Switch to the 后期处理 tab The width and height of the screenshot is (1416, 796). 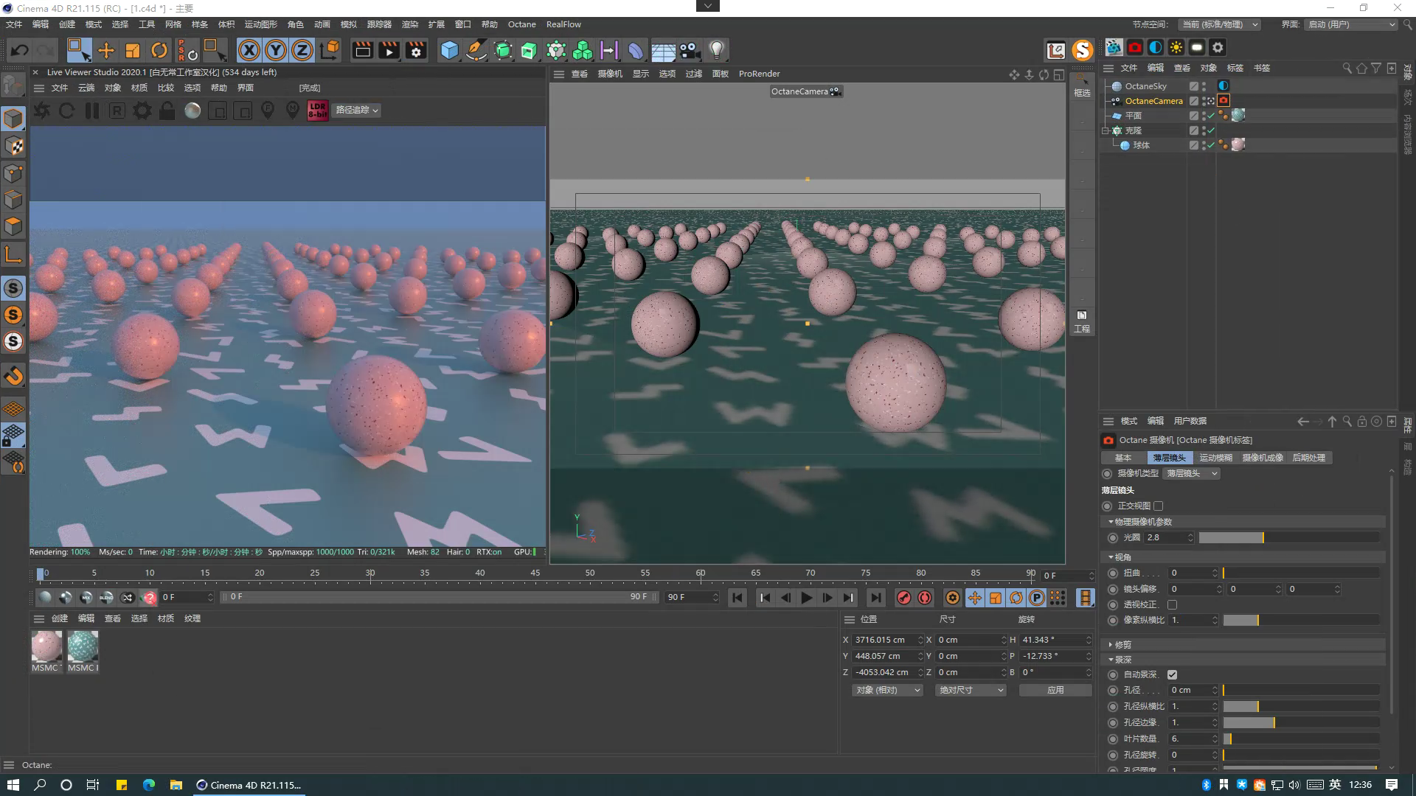coord(1309,458)
